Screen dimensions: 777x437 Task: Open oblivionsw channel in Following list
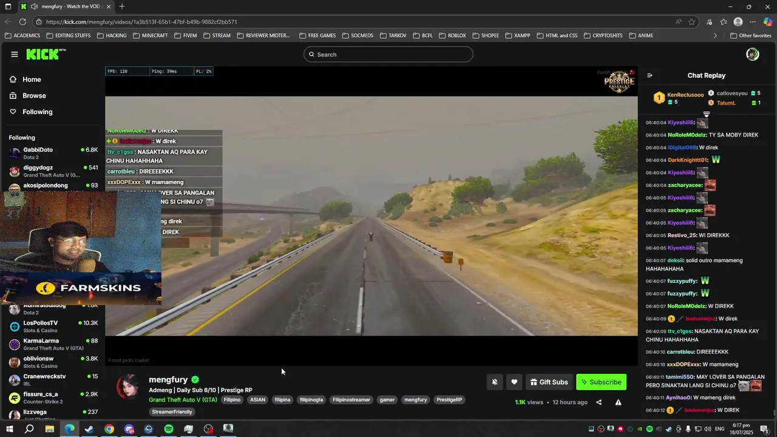point(53,362)
